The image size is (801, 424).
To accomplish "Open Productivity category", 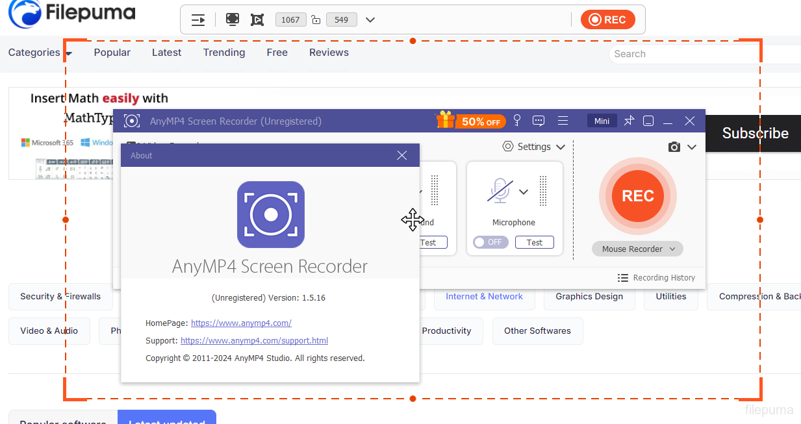I will click(x=446, y=331).
